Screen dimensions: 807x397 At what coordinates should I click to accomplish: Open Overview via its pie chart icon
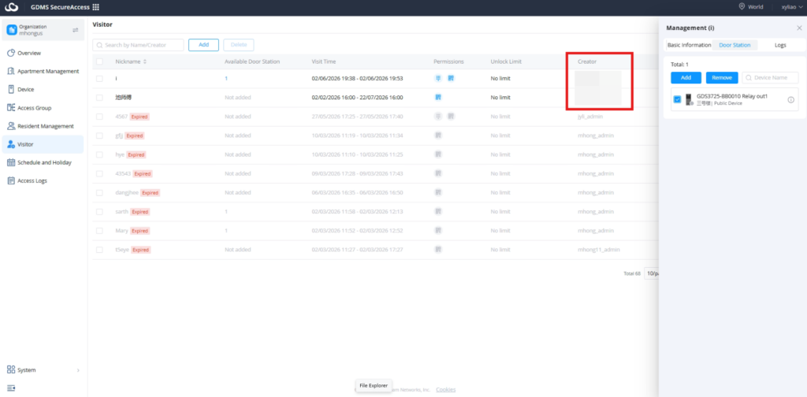click(11, 53)
